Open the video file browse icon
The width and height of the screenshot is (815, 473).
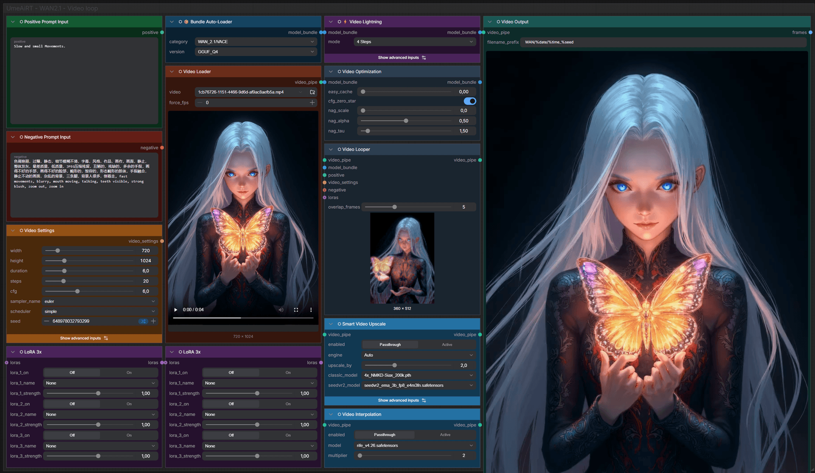[312, 92]
